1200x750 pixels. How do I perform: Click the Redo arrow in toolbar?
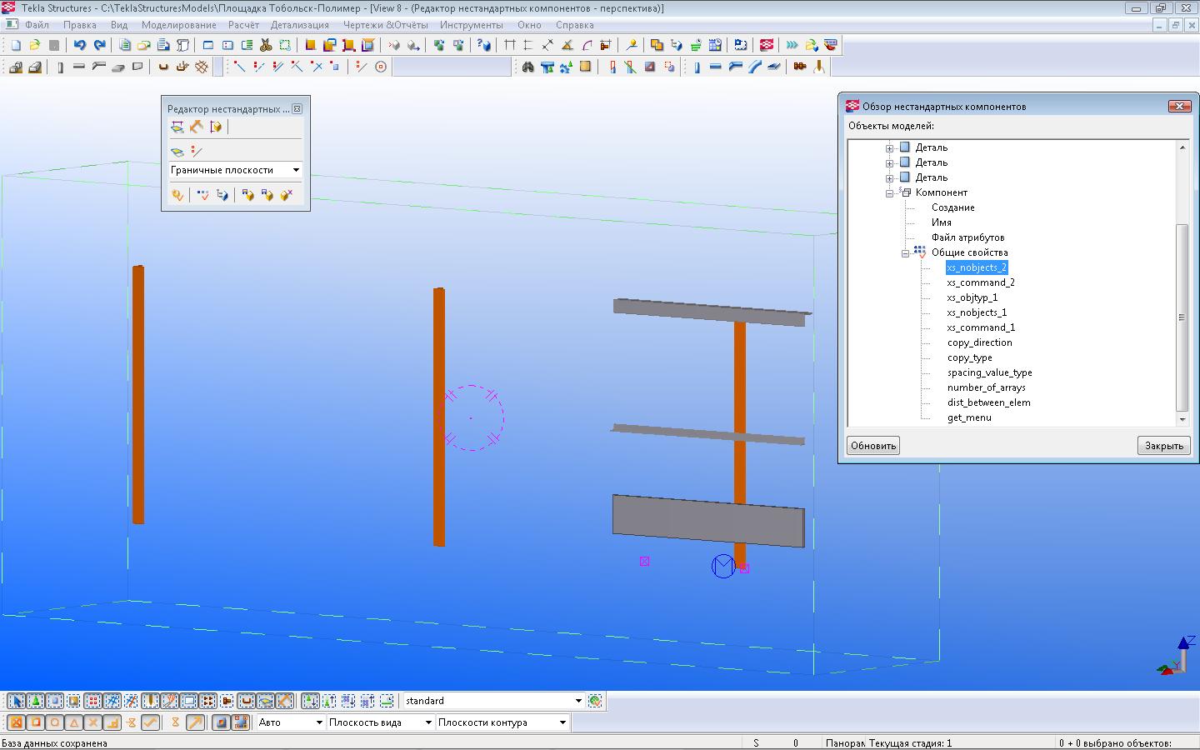(99, 45)
